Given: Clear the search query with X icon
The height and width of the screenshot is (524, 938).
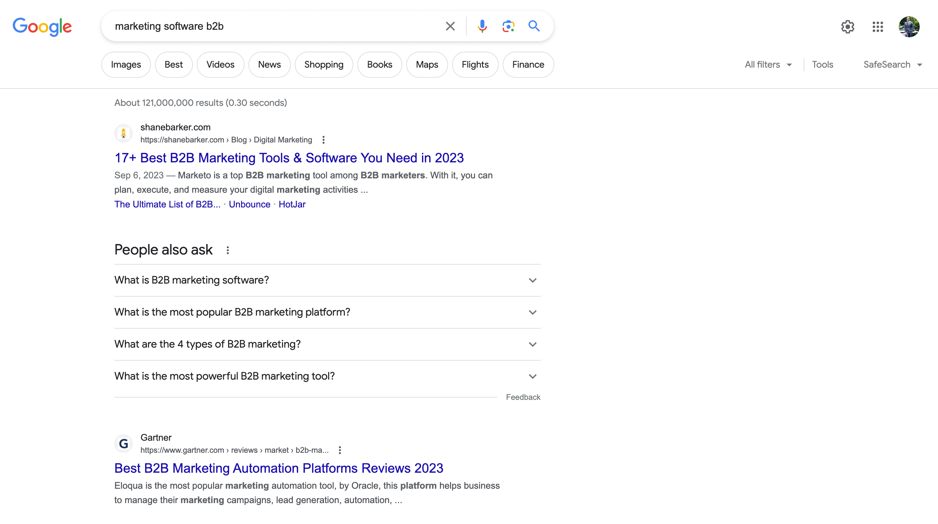Looking at the screenshot, I should [450, 26].
